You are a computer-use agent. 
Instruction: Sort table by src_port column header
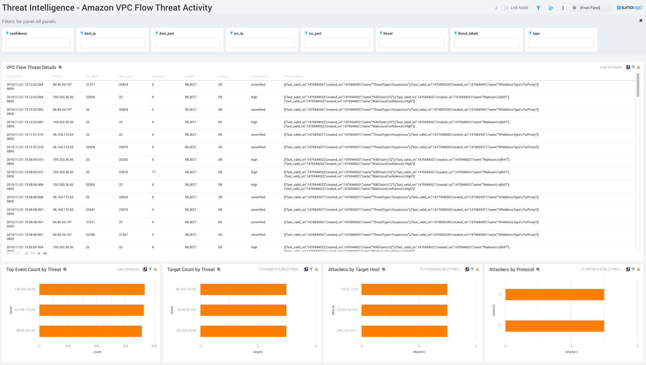pyautogui.click(x=92, y=76)
